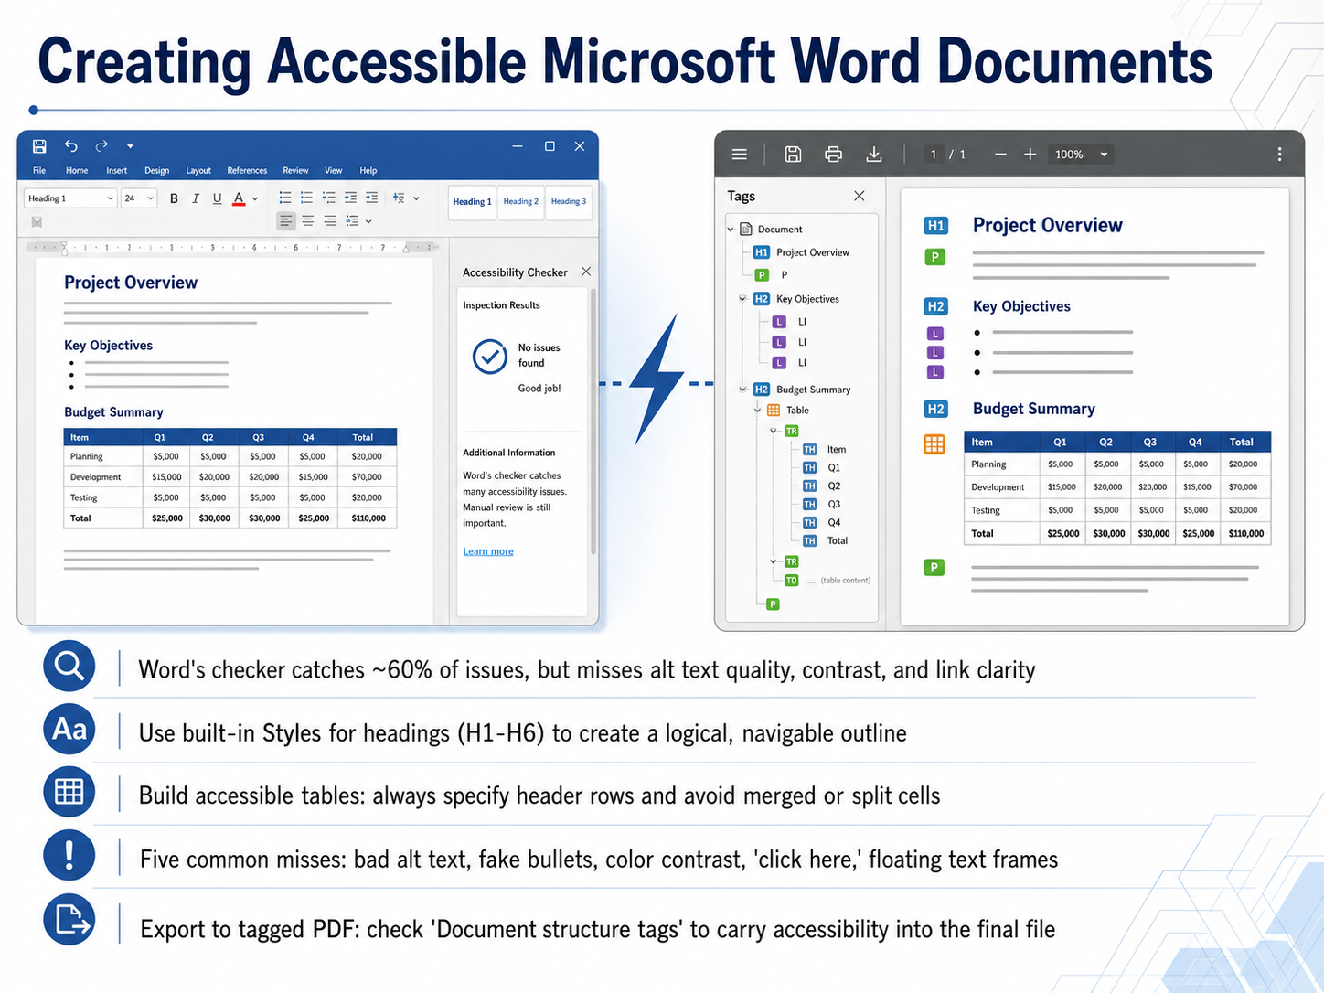Click the TD tag in the Tags tree
Viewport: 1324px width, 993px height.
(x=792, y=581)
